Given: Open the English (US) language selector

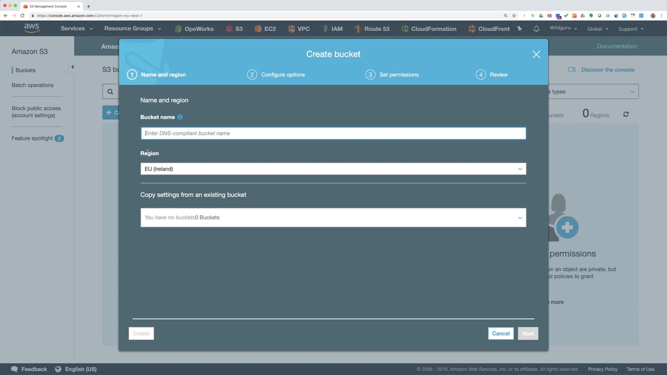Looking at the screenshot, I should point(76,369).
